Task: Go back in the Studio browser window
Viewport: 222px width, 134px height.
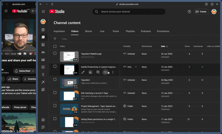Action: (41, 4)
